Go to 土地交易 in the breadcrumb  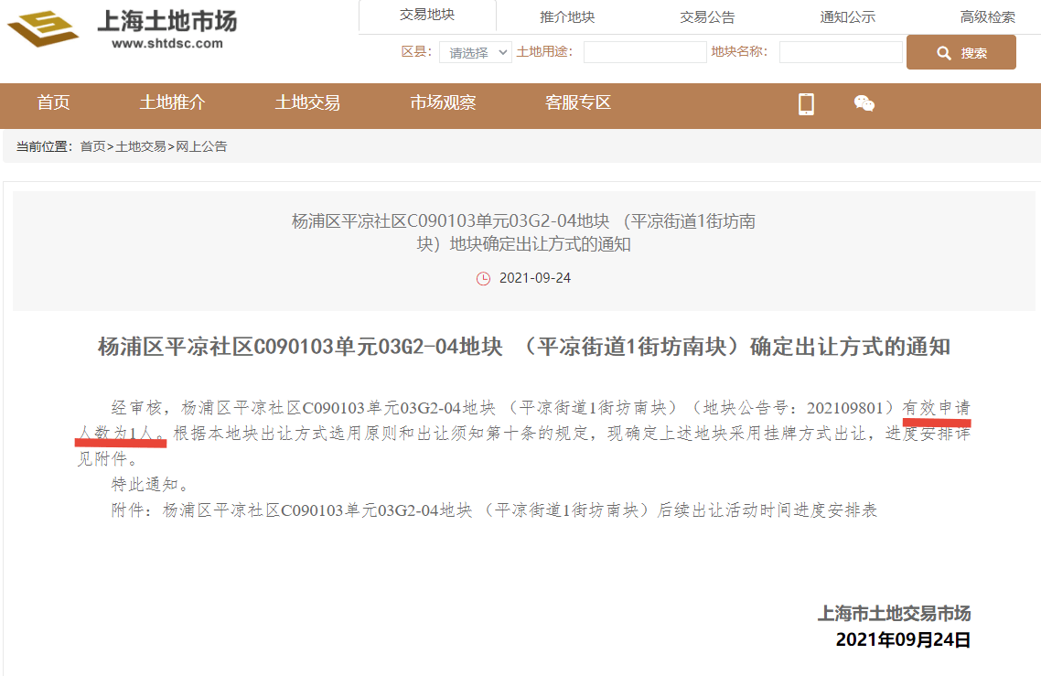click(x=141, y=146)
